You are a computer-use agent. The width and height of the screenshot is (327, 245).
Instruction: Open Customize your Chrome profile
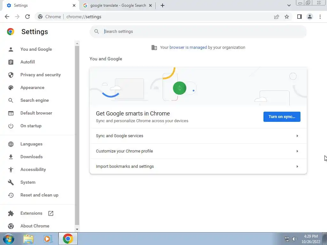pos(198,151)
